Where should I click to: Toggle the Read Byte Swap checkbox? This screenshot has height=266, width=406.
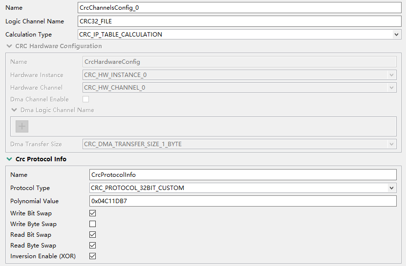(x=93, y=246)
